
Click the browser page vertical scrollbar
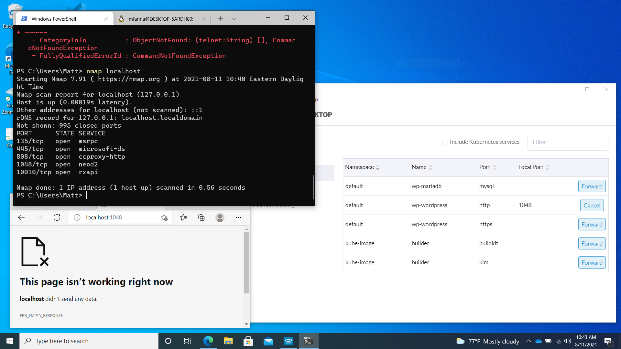[246, 262]
